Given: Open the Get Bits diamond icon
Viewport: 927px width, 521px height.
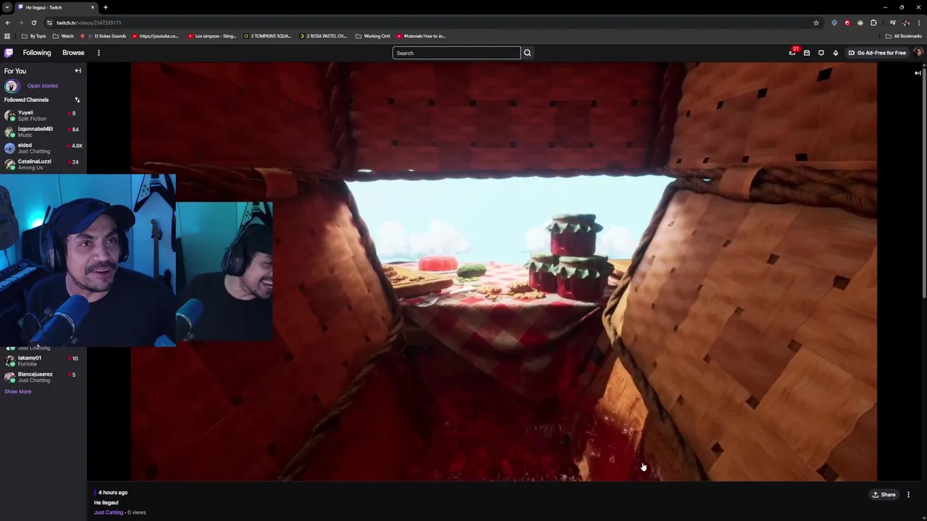Looking at the screenshot, I should click(x=836, y=53).
